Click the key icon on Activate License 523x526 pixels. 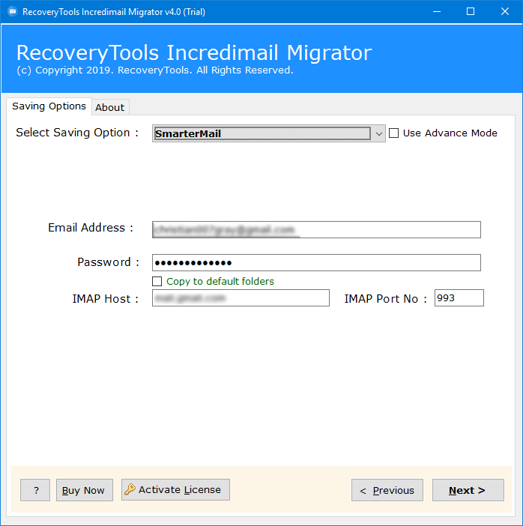tap(130, 489)
